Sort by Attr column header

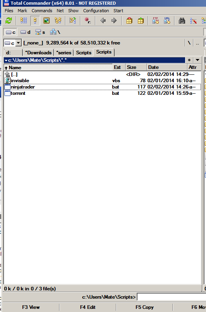pyautogui.click(x=194, y=67)
